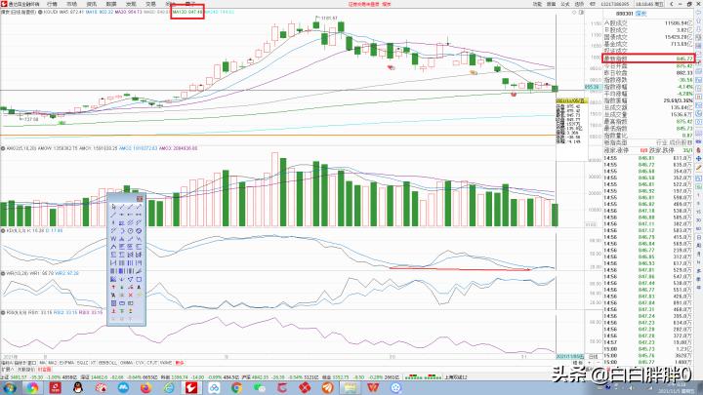Screen dimensions: 703x395
Task: Open WeChat from the taskbar
Action: pyautogui.click(x=259, y=388)
